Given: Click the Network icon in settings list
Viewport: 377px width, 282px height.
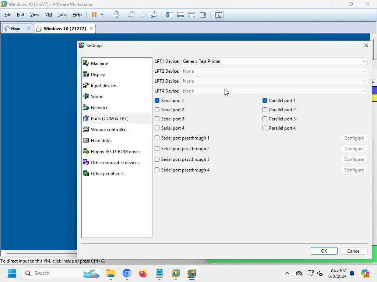Looking at the screenshot, I should (x=85, y=108).
